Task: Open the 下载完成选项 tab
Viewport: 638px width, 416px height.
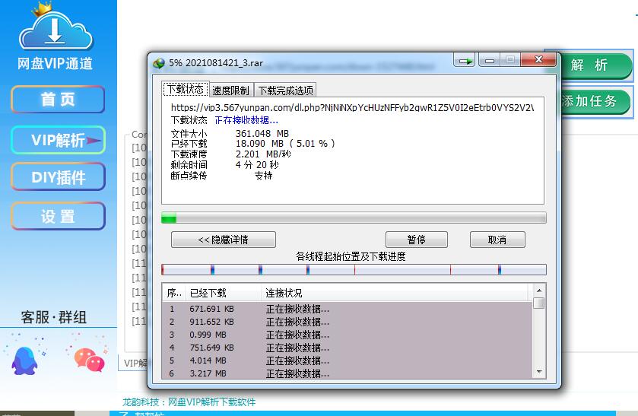Action: coord(285,91)
